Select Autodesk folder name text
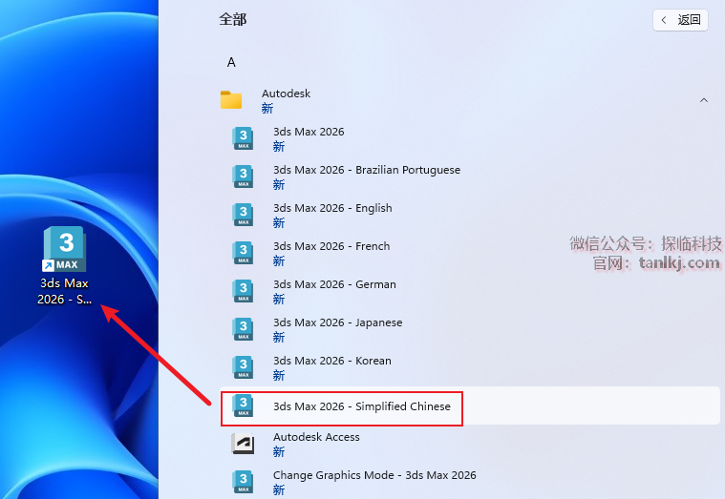725x499 pixels. click(286, 94)
